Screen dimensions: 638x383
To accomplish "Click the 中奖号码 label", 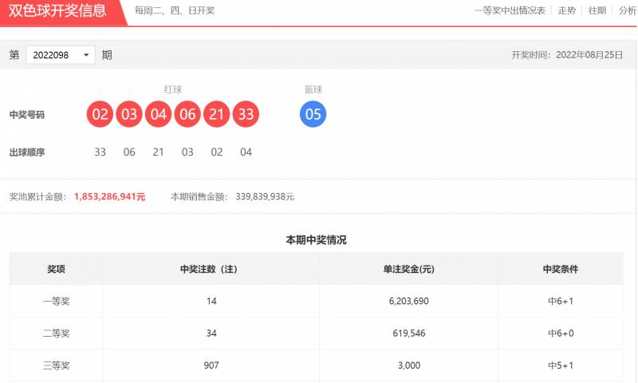I will click(27, 115).
